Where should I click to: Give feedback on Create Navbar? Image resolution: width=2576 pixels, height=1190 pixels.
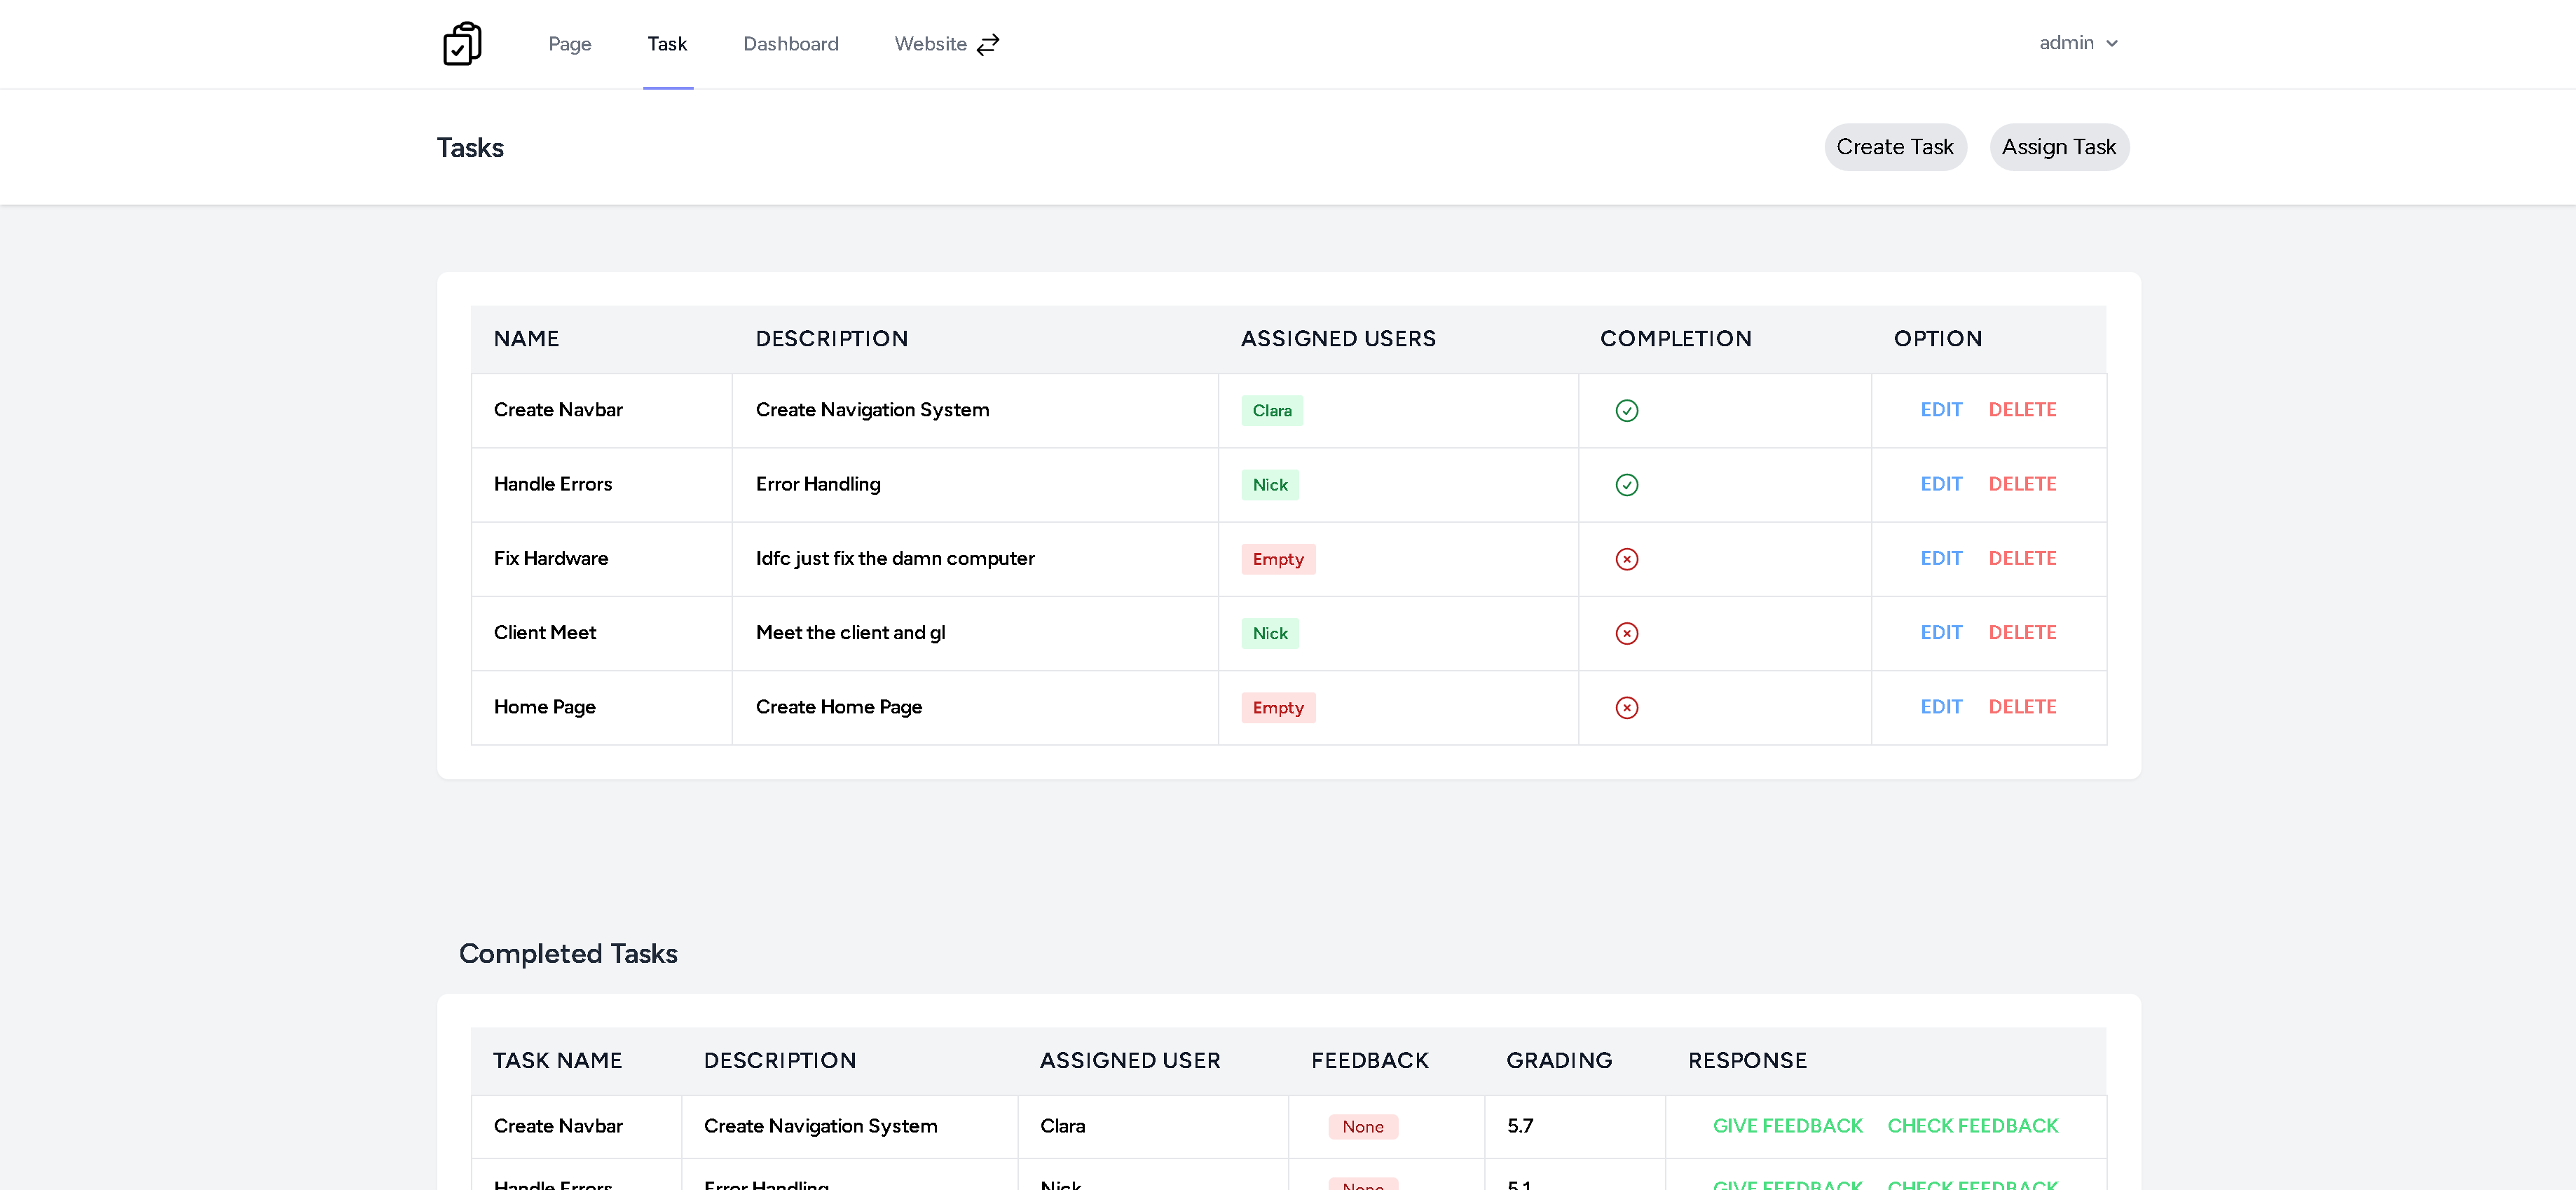click(1787, 1125)
